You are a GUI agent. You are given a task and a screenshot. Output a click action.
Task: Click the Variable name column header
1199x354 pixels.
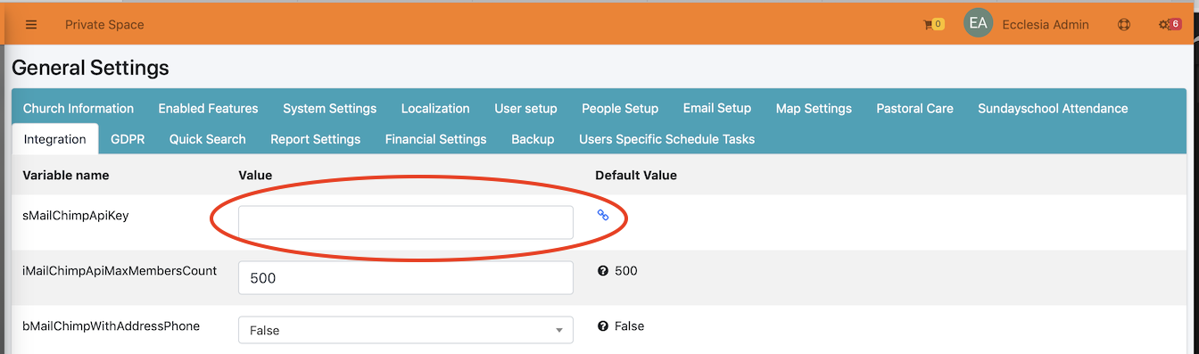[66, 176]
